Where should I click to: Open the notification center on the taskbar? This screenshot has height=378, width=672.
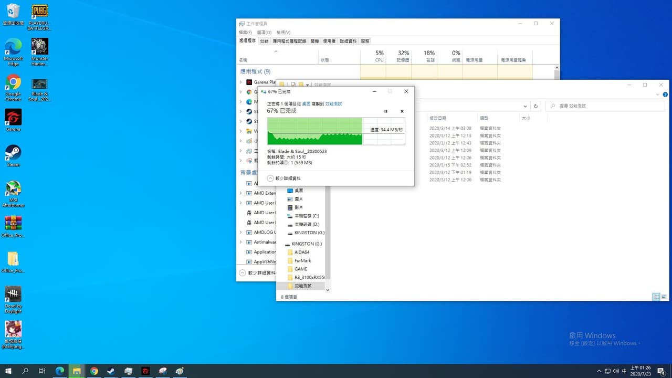click(x=661, y=371)
